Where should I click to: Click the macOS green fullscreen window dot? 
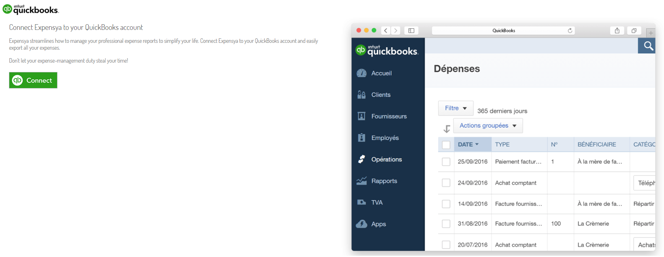(374, 30)
